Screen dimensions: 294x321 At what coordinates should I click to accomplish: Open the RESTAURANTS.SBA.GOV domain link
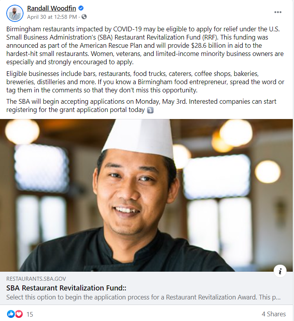pyautogui.click(x=36, y=279)
